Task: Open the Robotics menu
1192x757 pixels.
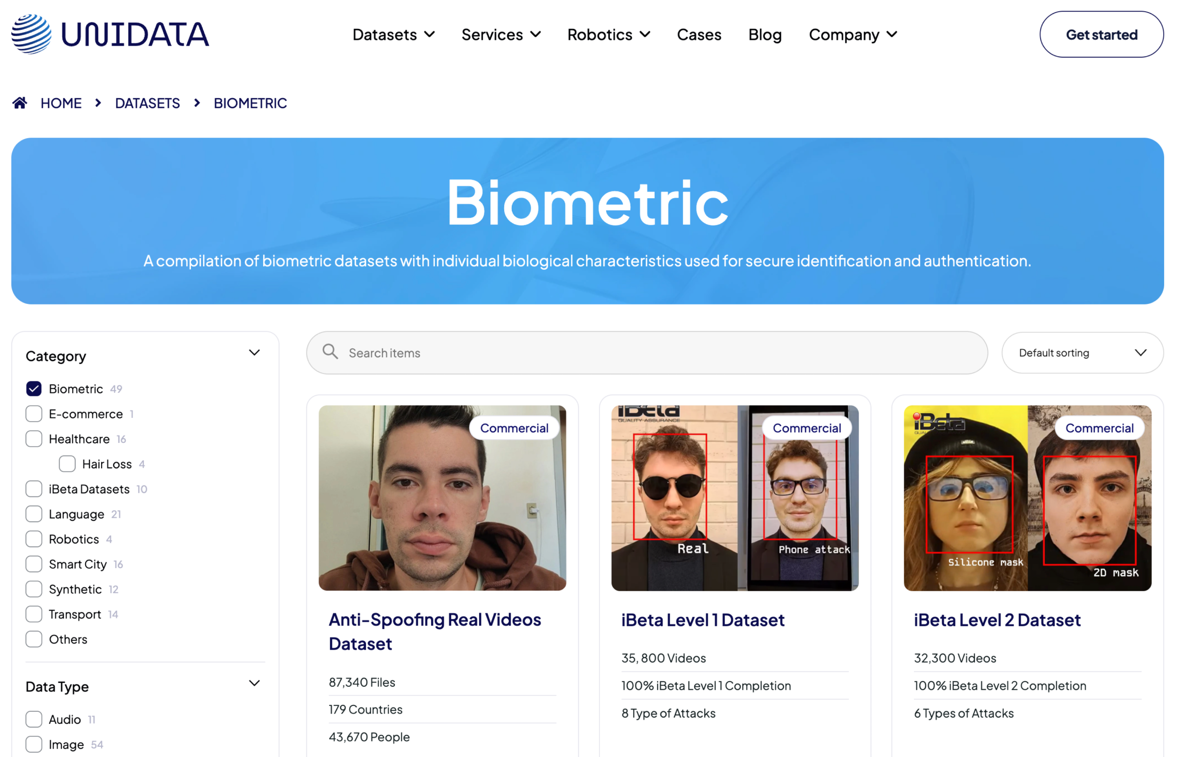Action: pyautogui.click(x=609, y=34)
